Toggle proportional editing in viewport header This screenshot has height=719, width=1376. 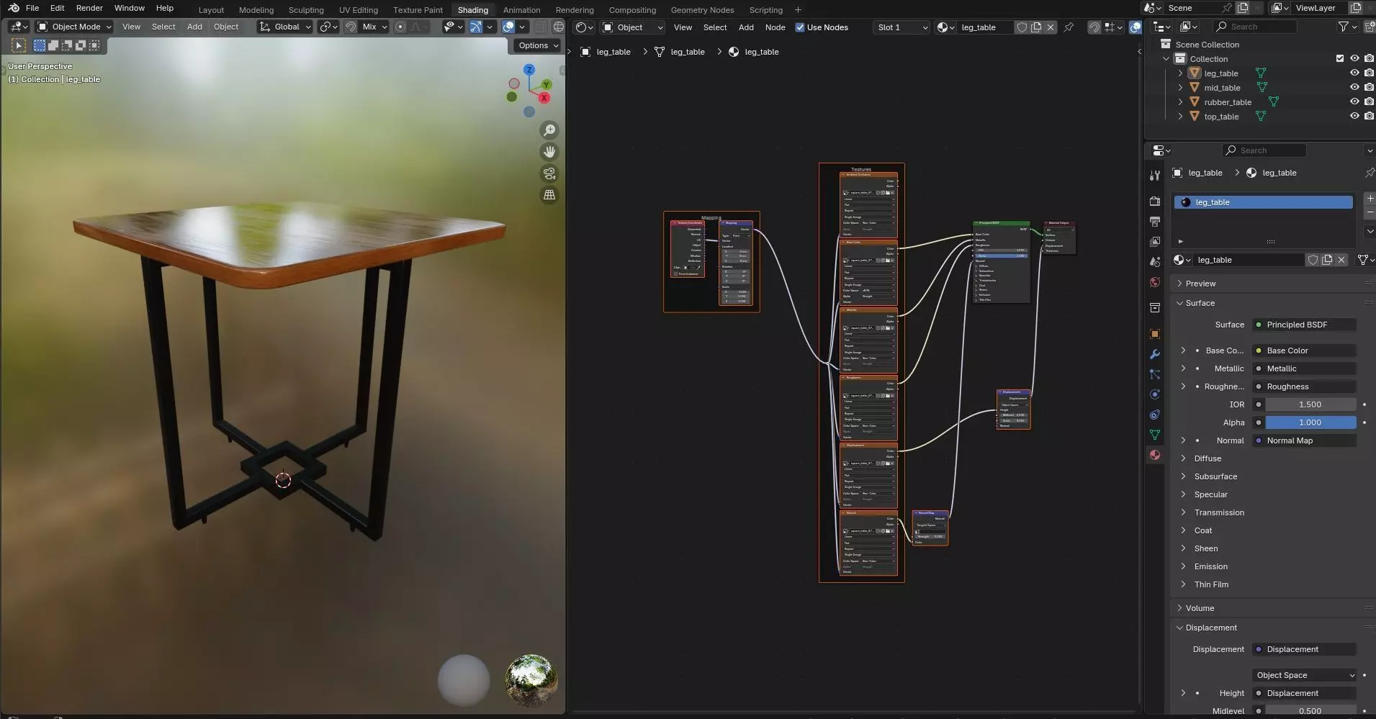click(400, 27)
